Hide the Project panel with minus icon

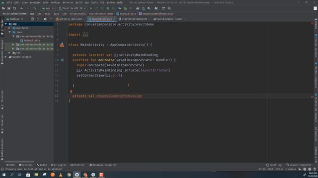click(x=51, y=19)
